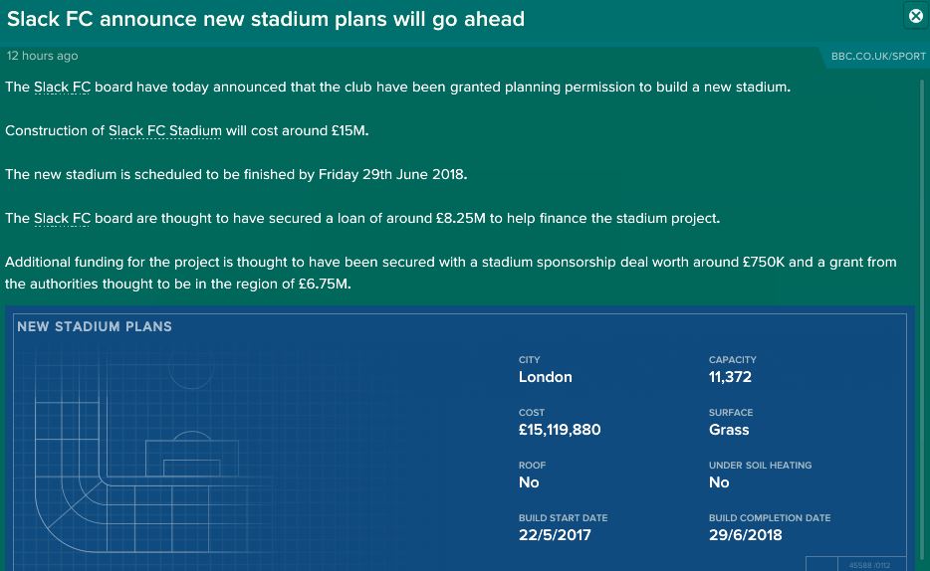
Task: Click the 12 hours ago timestamp
Action: click(42, 56)
